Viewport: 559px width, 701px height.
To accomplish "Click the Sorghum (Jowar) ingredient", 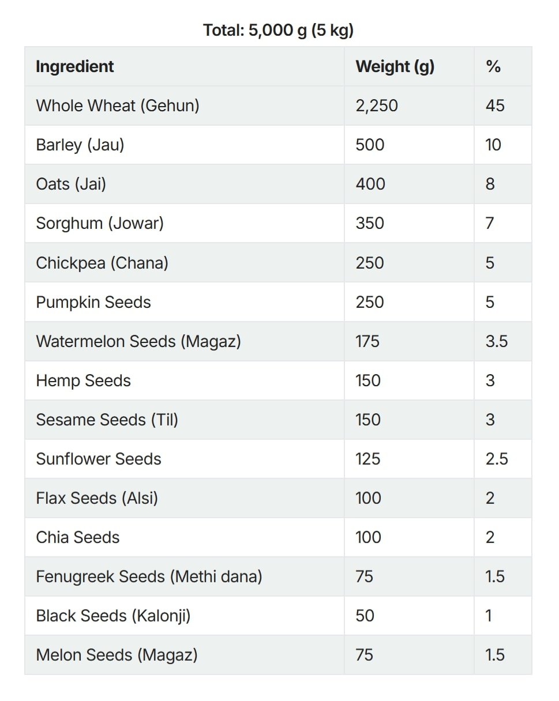I will pyautogui.click(x=100, y=223).
